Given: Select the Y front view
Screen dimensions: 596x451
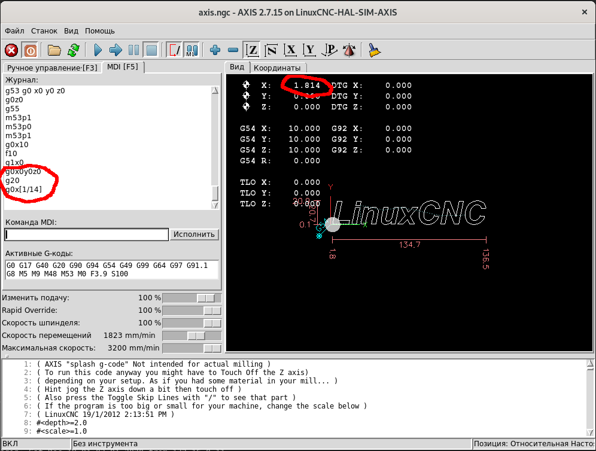Looking at the screenshot, I should click(x=310, y=50).
